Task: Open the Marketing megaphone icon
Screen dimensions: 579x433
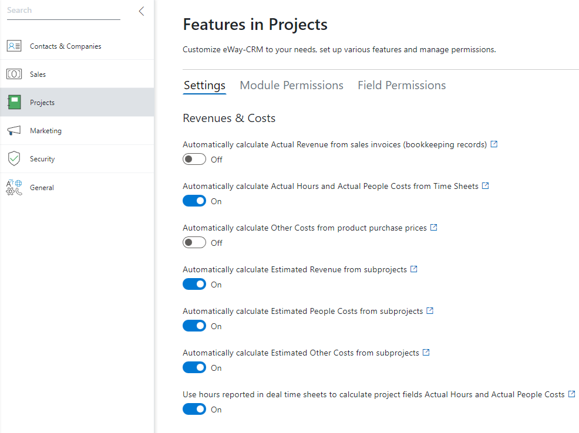Action: pos(14,131)
